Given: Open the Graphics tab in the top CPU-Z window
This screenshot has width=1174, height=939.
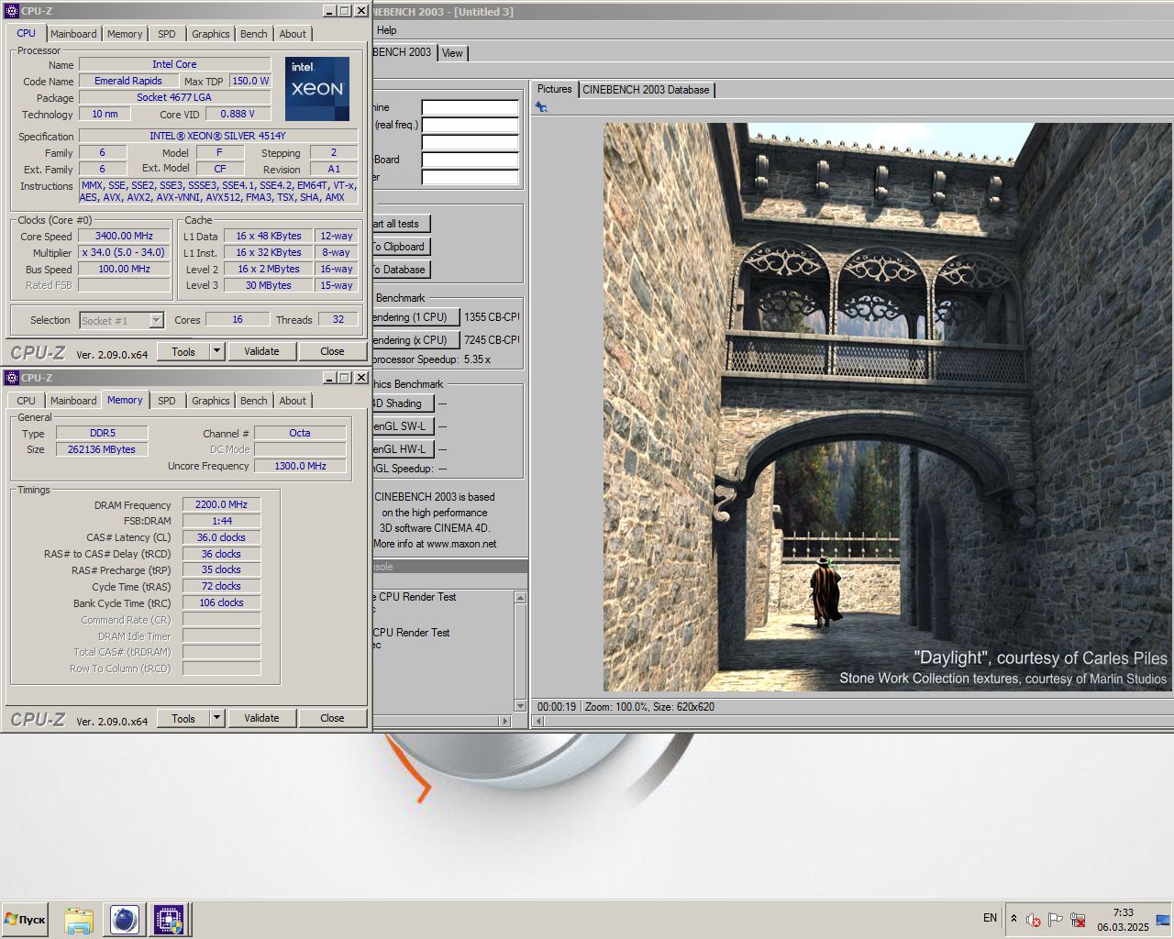Looking at the screenshot, I should (x=210, y=34).
